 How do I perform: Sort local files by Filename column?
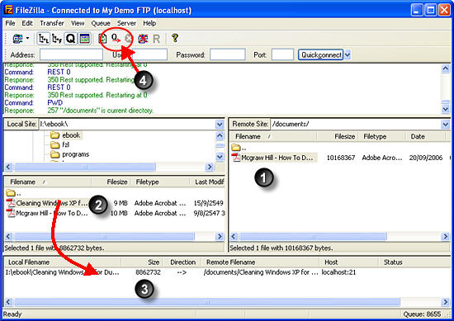coord(49,182)
